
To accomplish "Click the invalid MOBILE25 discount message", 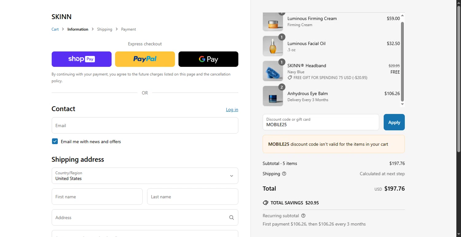I will click(x=334, y=144).
